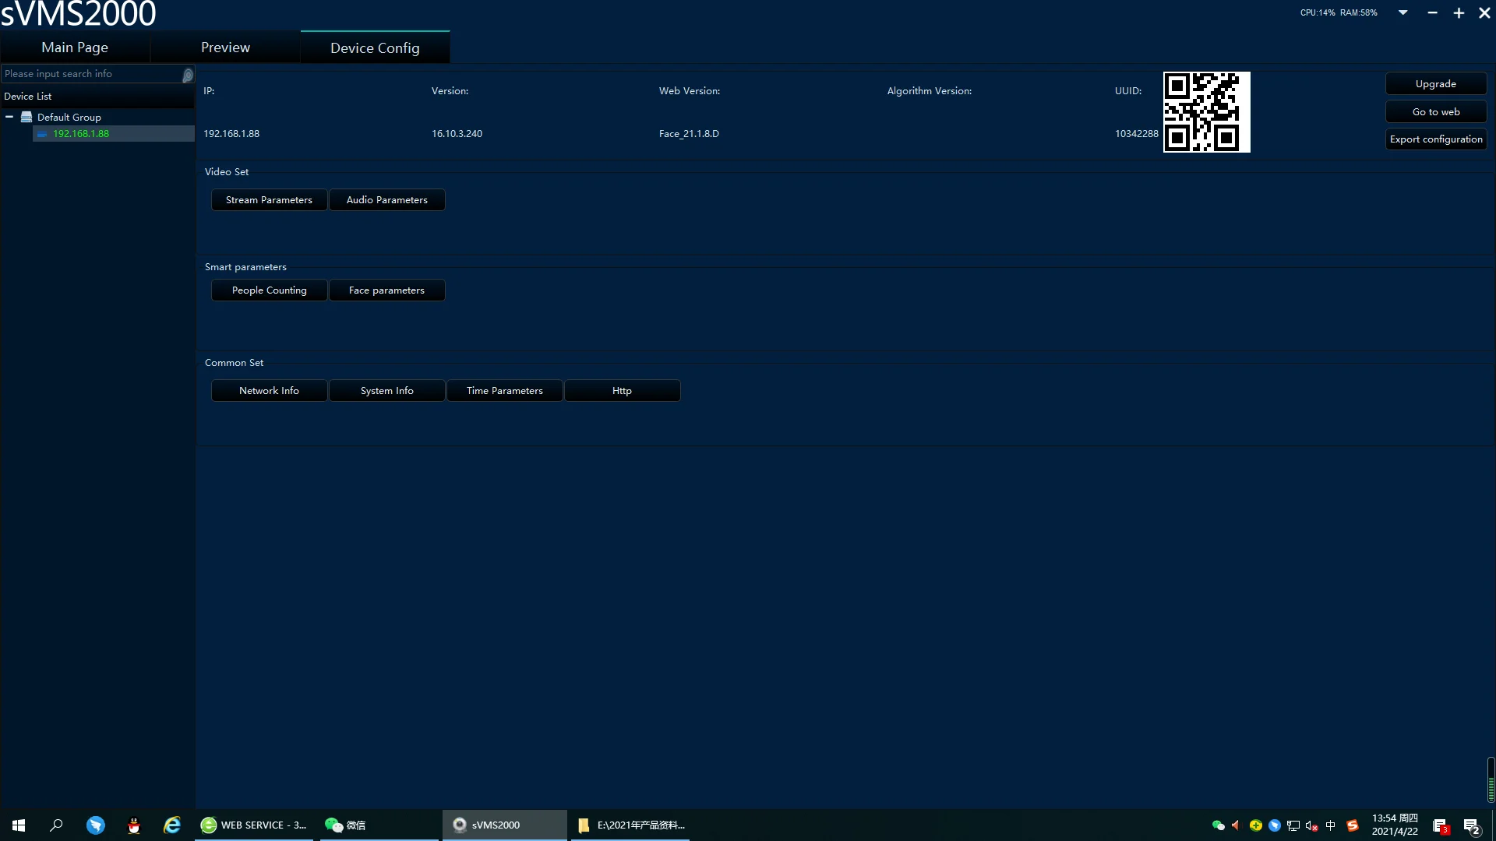Collapse the Default Group tree node
Image resolution: width=1496 pixels, height=841 pixels.
point(9,117)
